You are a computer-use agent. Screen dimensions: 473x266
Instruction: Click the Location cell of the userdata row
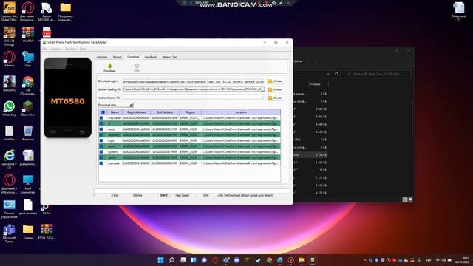pos(240,163)
